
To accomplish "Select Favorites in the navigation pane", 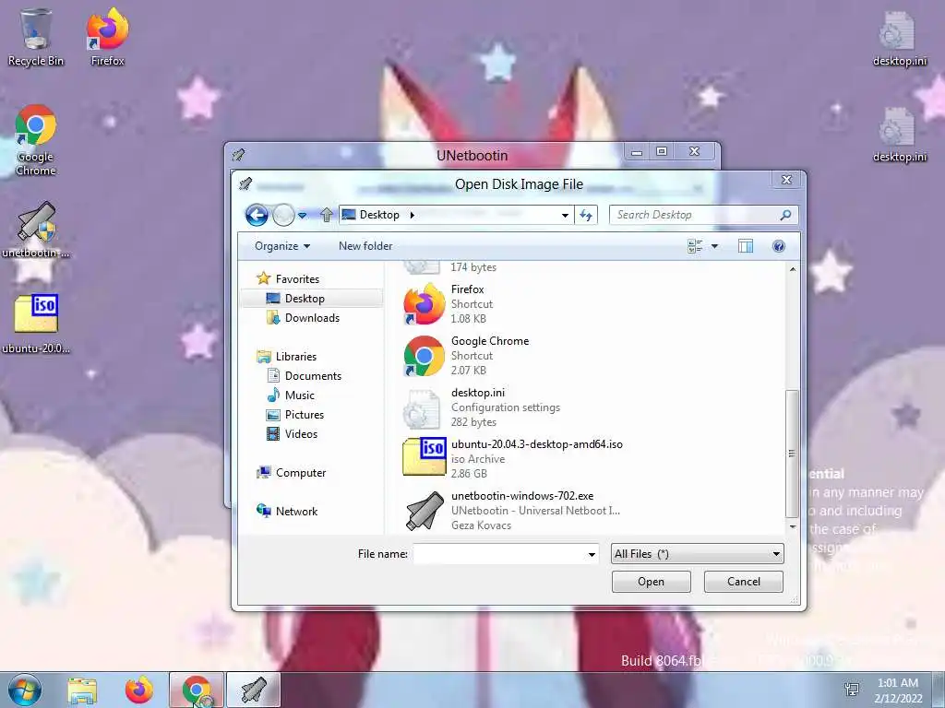I will [297, 278].
